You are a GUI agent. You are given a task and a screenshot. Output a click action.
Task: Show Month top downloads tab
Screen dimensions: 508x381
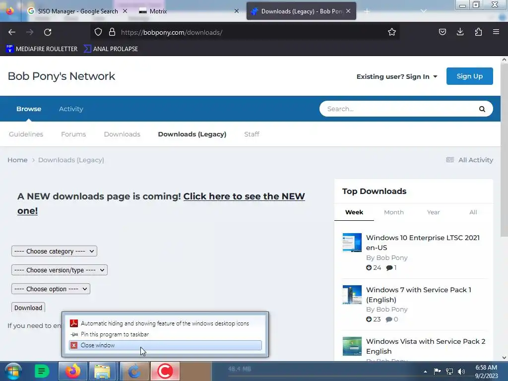(x=393, y=212)
